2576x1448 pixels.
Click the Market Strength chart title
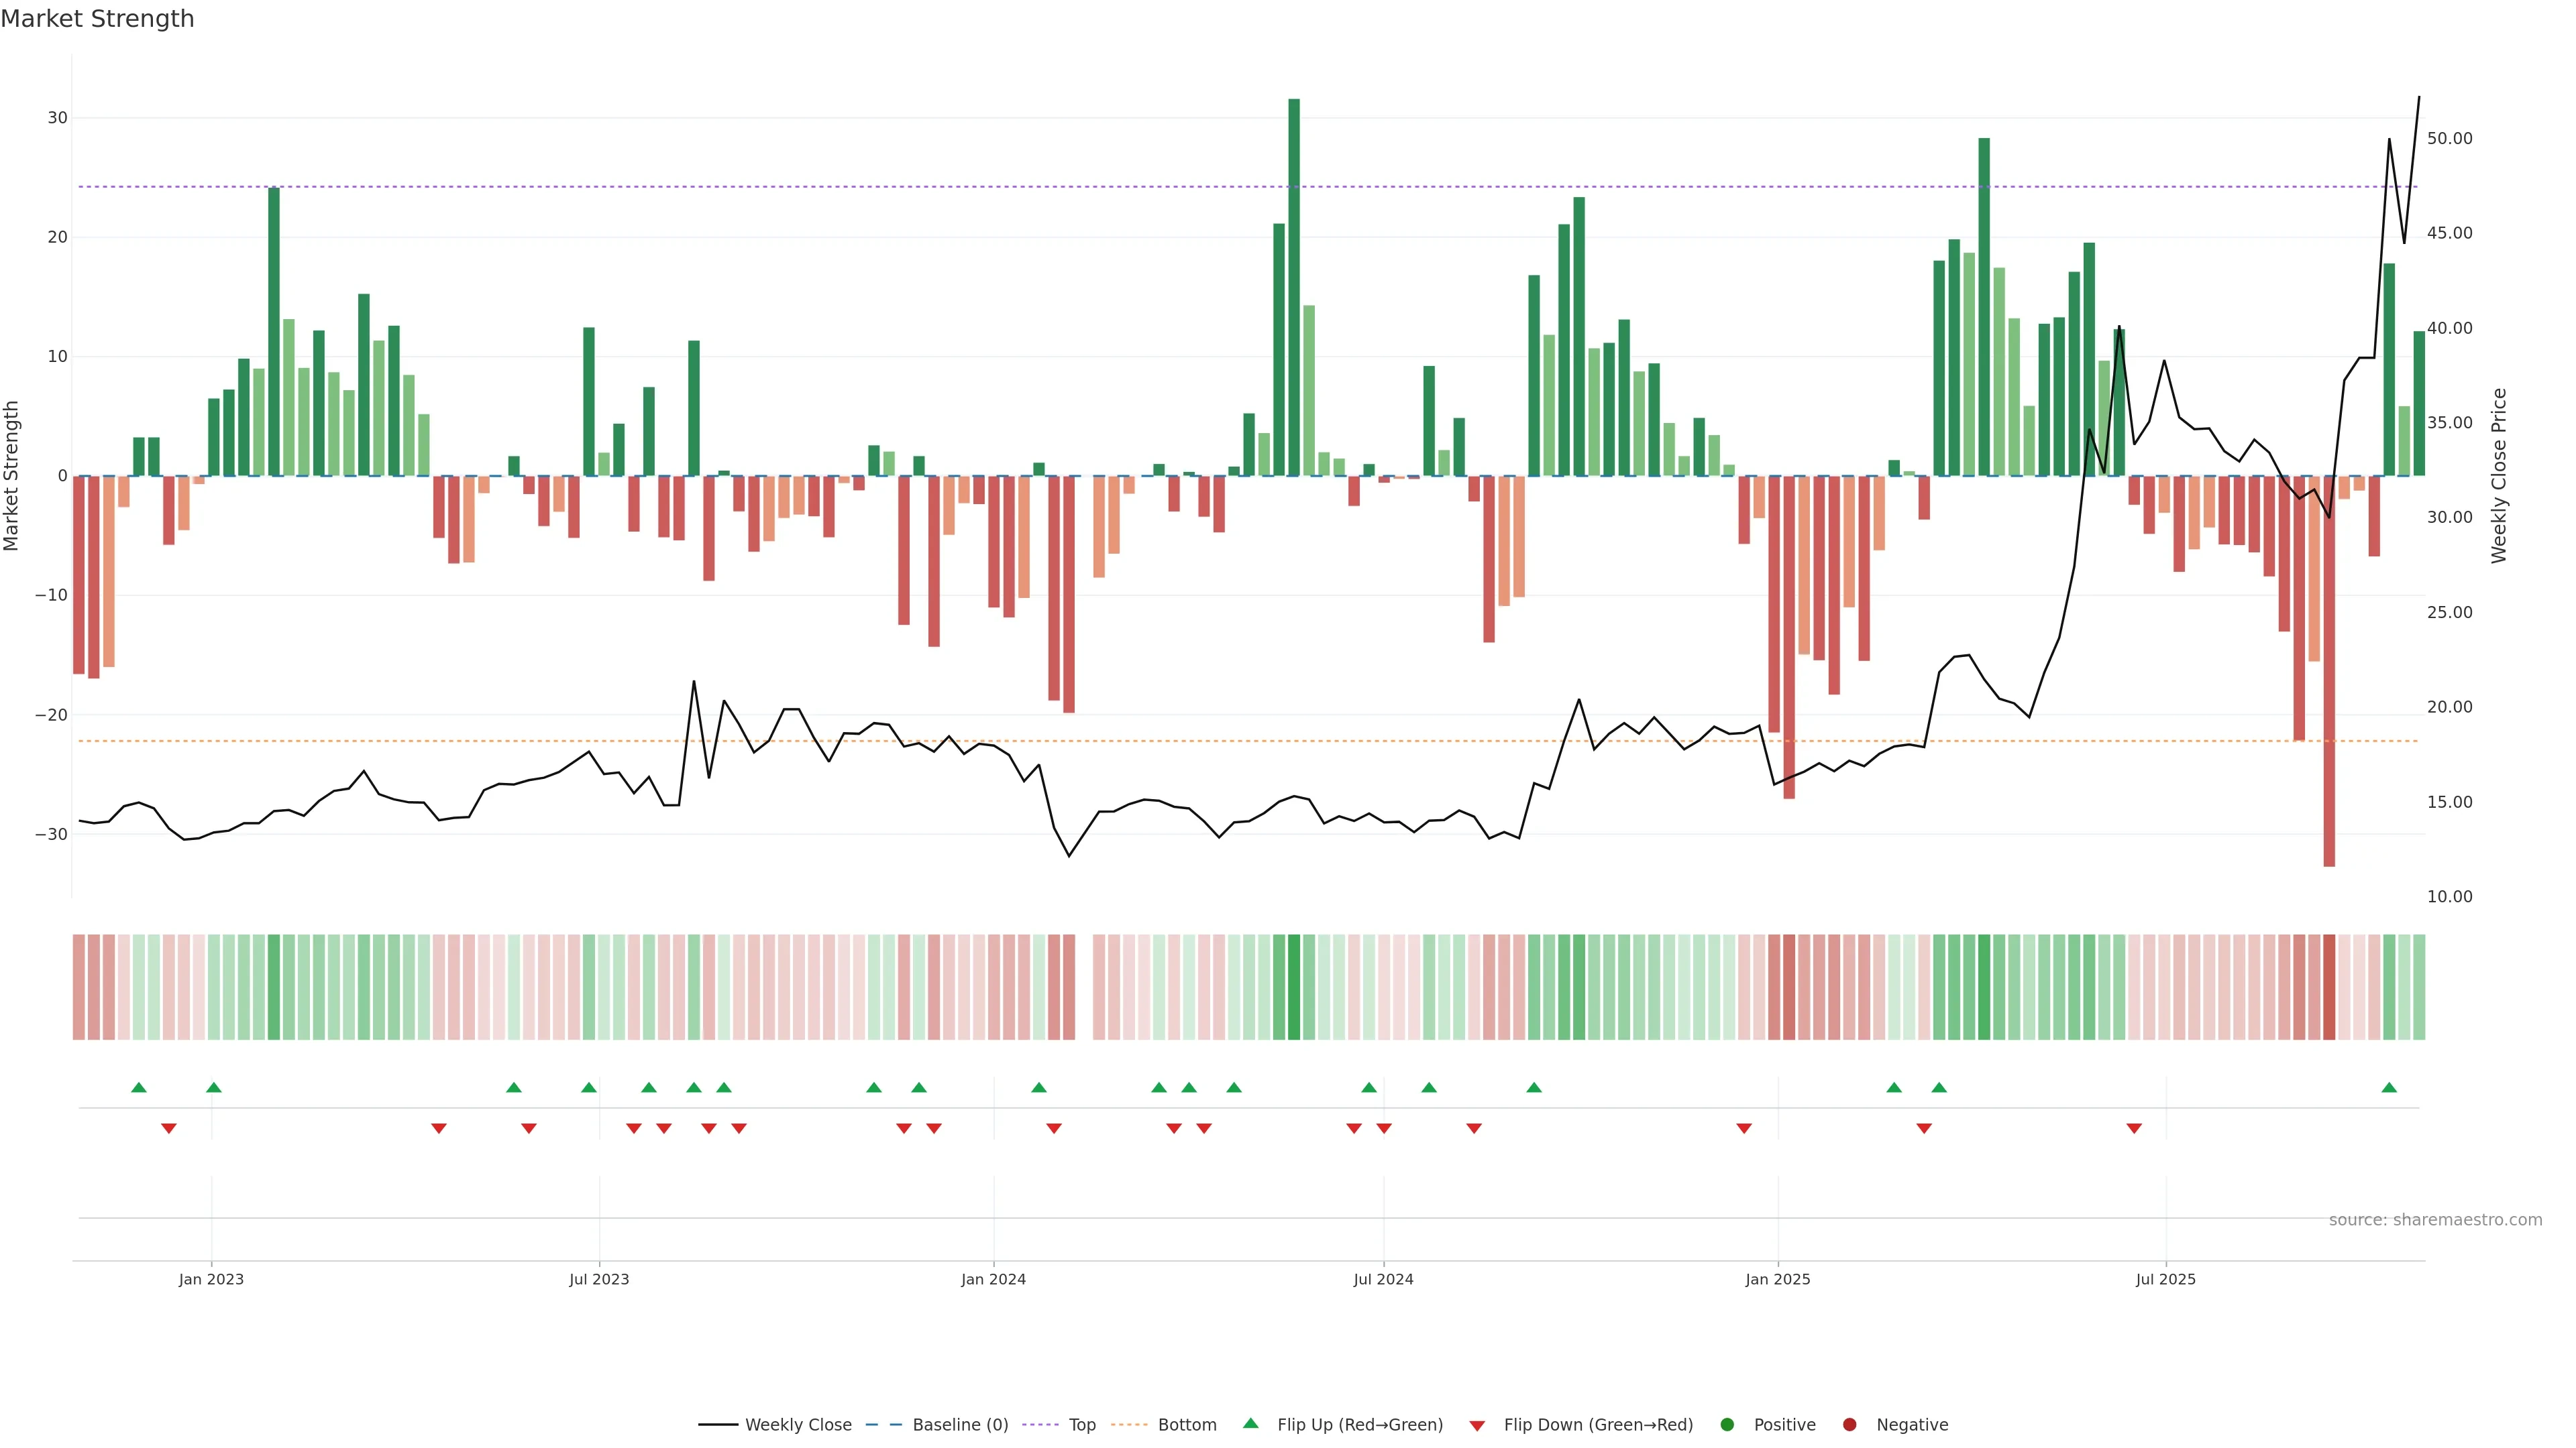[97, 19]
